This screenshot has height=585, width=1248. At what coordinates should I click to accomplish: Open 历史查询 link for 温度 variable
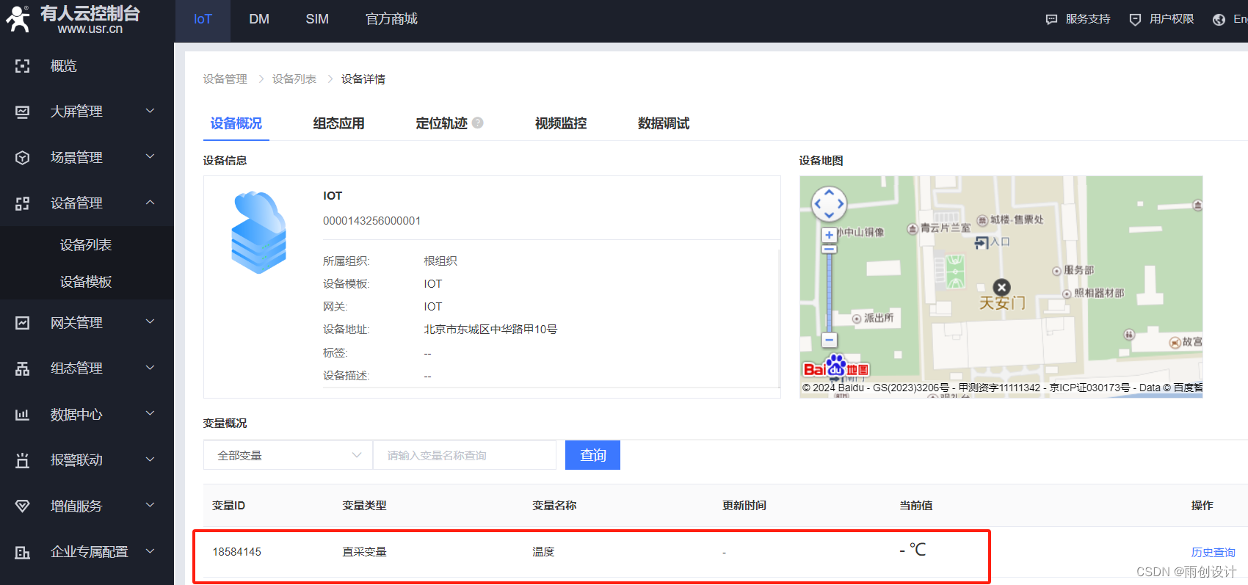click(1213, 552)
